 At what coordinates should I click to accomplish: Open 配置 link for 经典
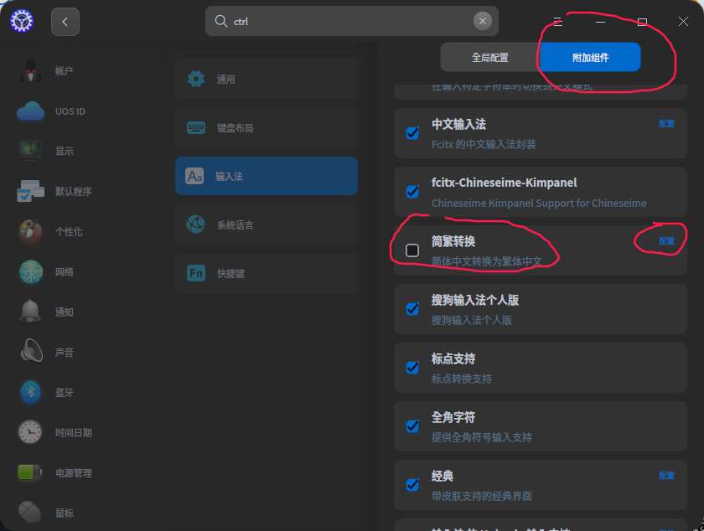(666, 476)
